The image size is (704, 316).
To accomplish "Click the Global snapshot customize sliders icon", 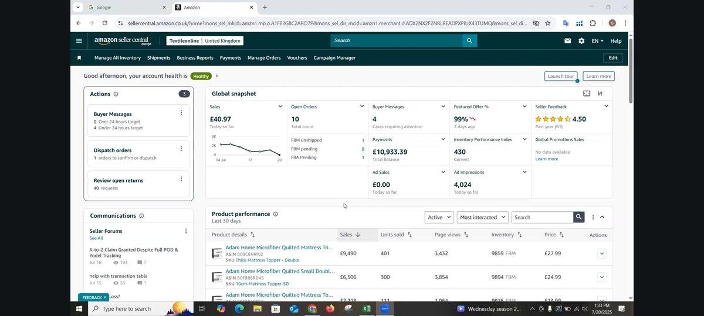I will 600,94.
